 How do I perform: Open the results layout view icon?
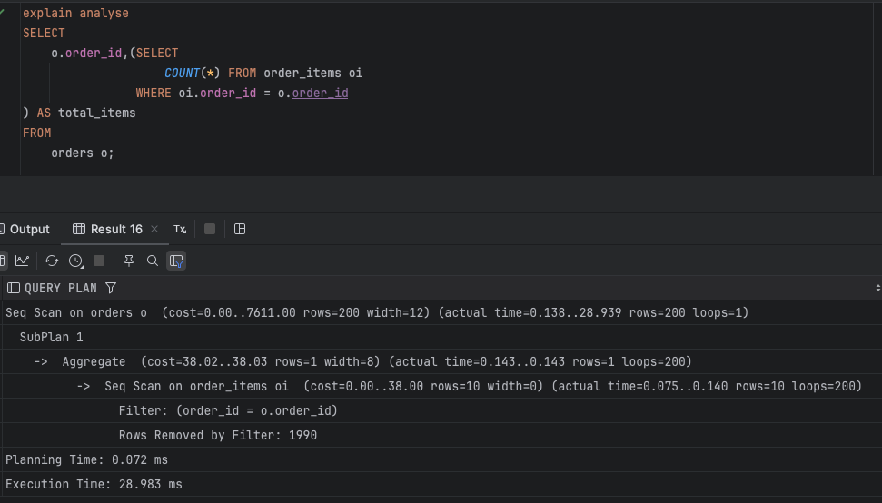[x=240, y=229]
